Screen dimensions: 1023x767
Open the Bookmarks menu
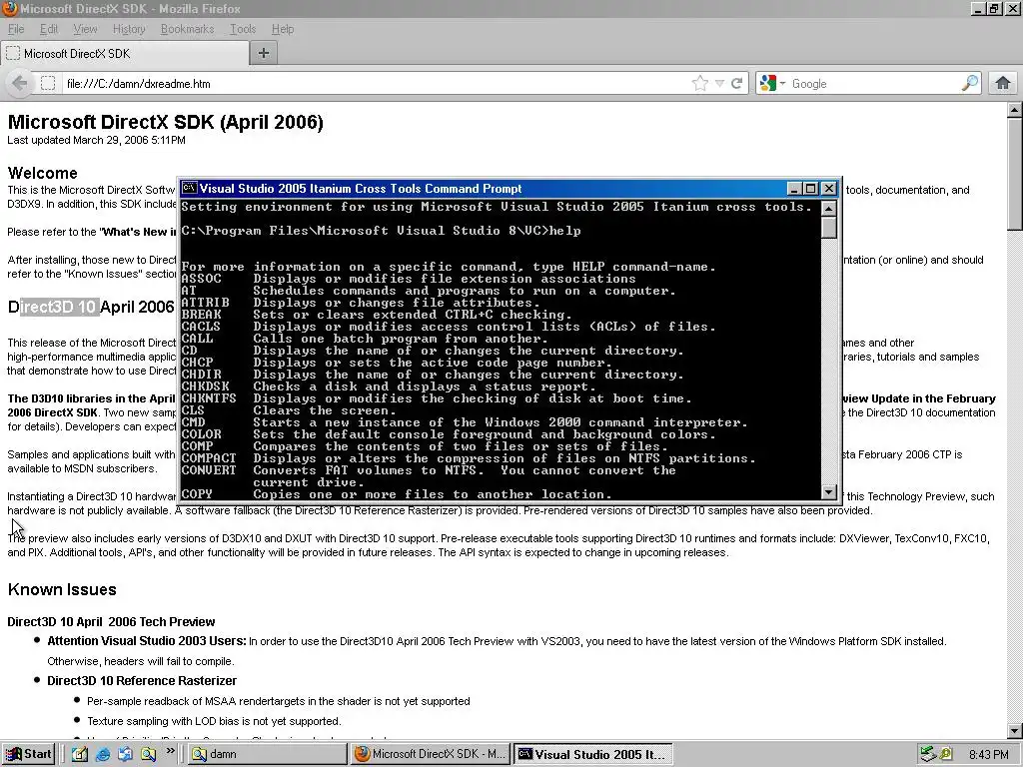pyautogui.click(x=187, y=29)
